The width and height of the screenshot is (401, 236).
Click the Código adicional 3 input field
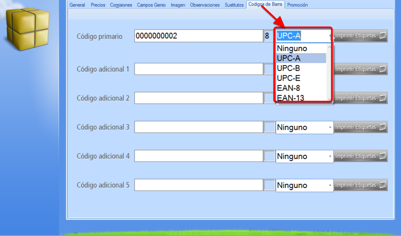point(199,127)
